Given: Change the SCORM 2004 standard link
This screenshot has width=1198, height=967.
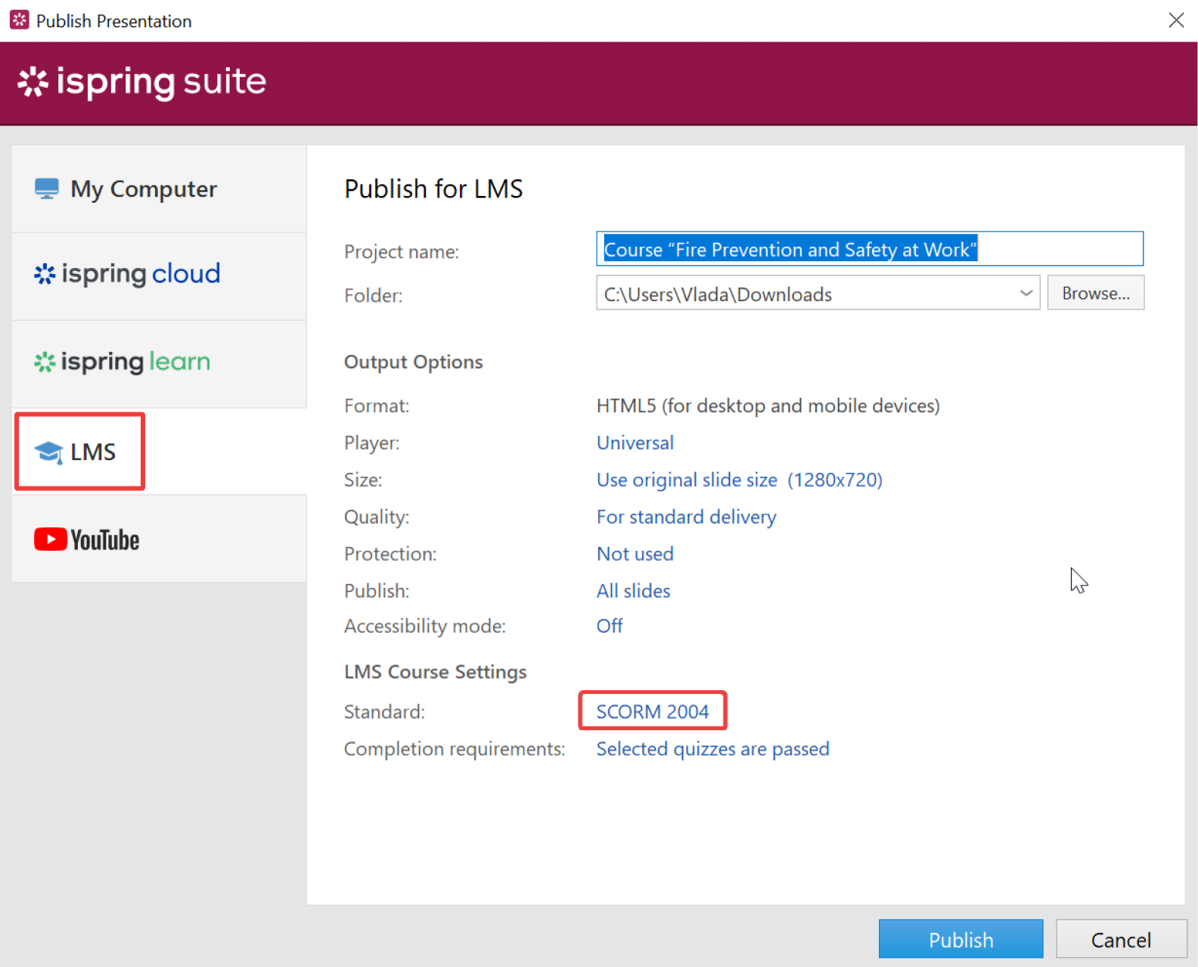Looking at the screenshot, I should point(652,712).
